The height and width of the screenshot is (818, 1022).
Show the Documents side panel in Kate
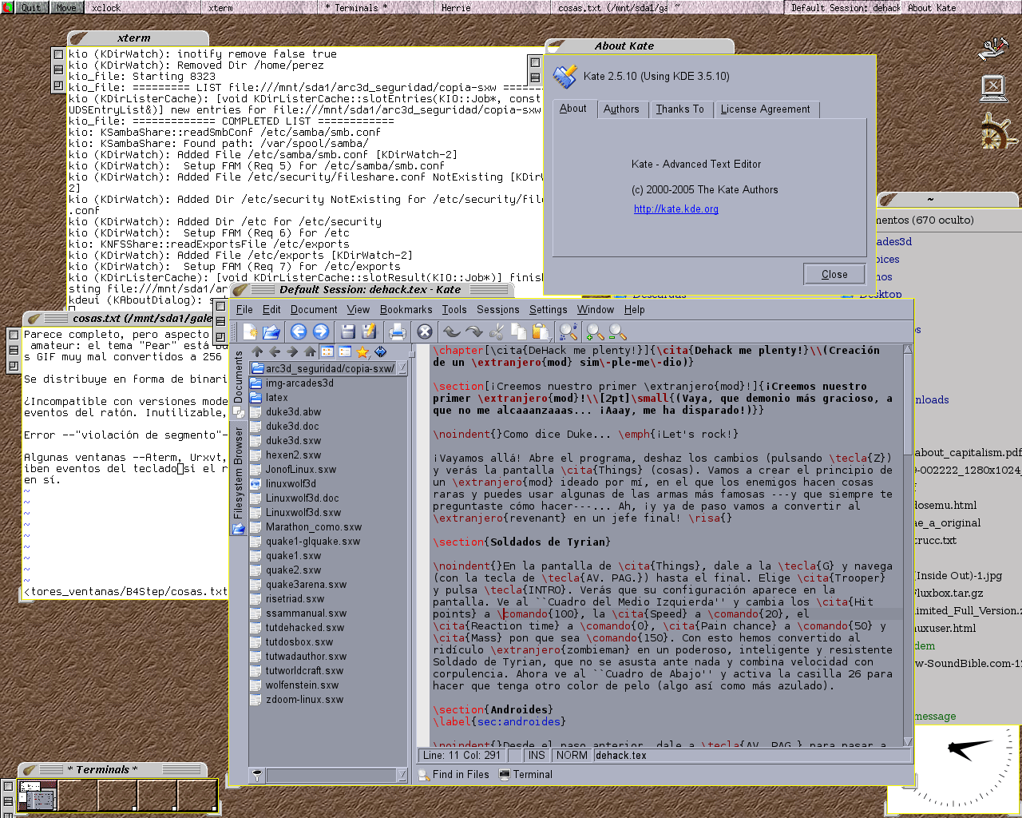coord(238,383)
